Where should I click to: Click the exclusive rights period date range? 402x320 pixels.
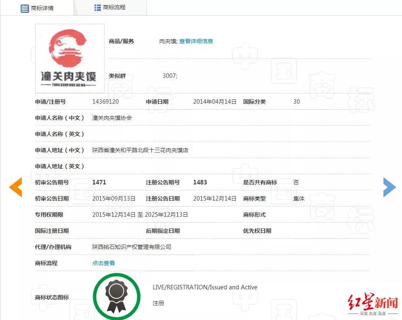(x=140, y=215)
